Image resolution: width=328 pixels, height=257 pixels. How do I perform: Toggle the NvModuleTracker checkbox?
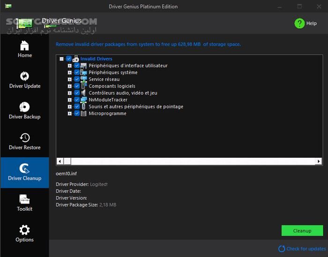(77, 100)
